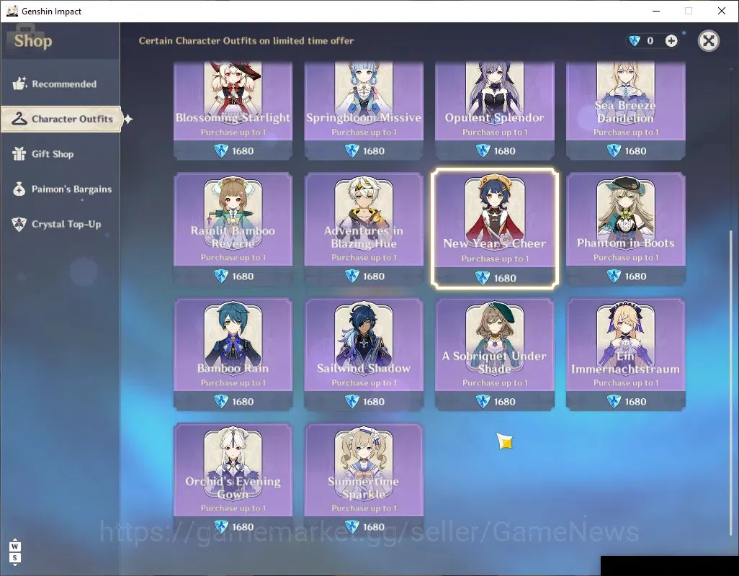Choose the Bamboo Rain outfit card
The height and width of the screenshot is (576, 739).
point(233,354)
